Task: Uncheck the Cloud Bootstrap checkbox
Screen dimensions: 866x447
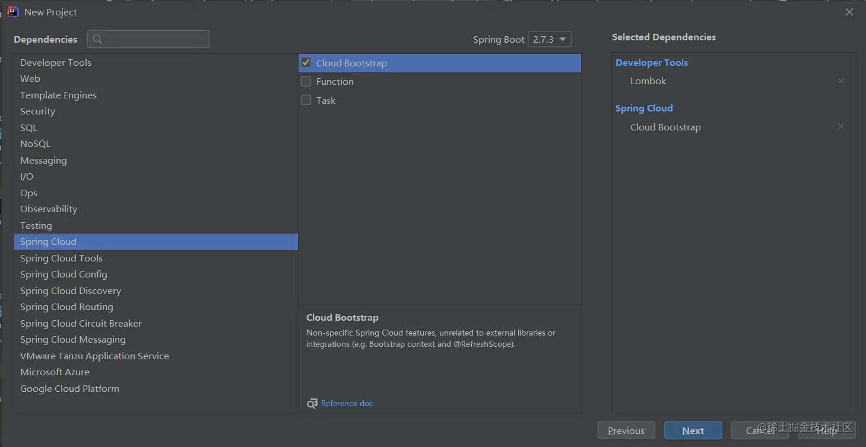Action: pos(306,63)
